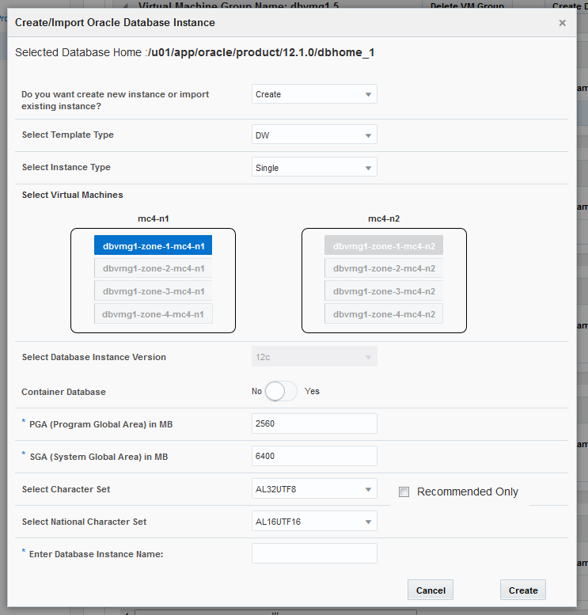Select virtual machine dbvmg1-zone-1-mc4-n2

click(384, 245)
